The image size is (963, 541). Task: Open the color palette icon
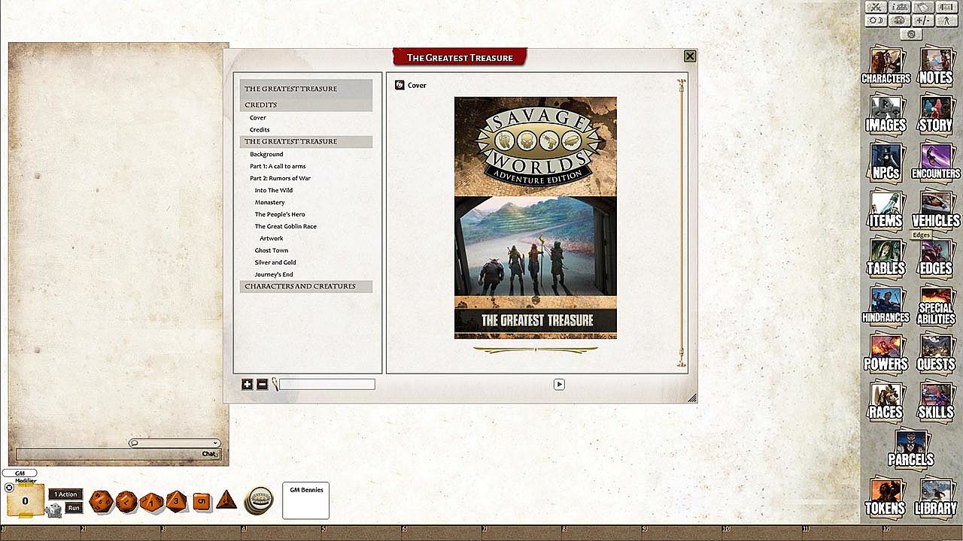[899, 20]
